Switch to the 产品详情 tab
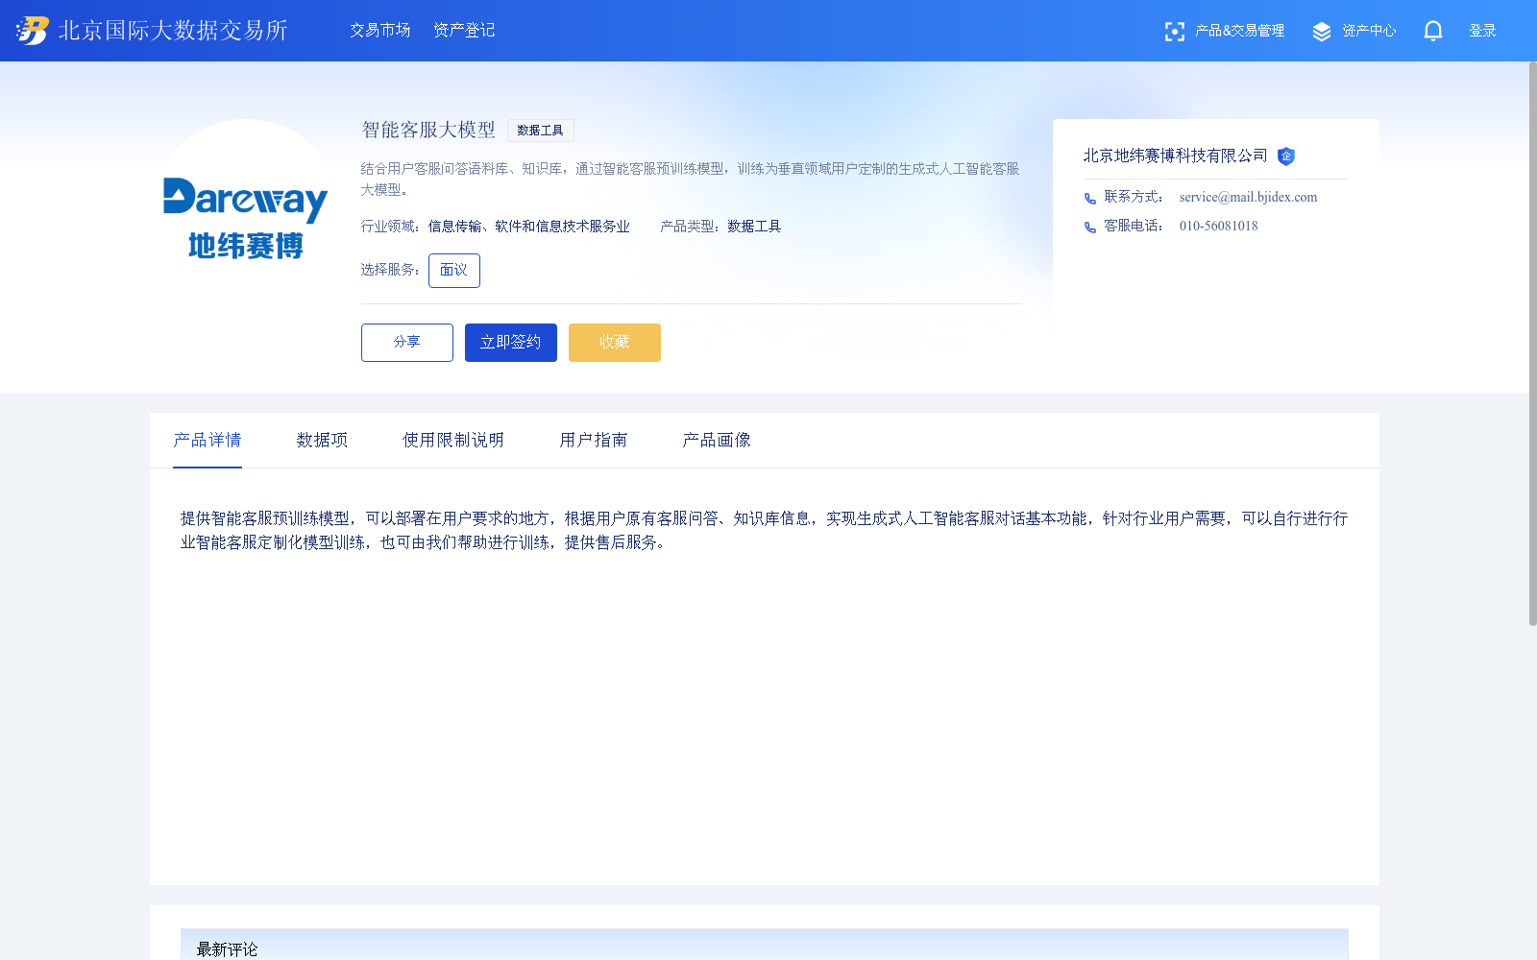Viewport: 1537px width, 960px height. (x=207, y=440)
